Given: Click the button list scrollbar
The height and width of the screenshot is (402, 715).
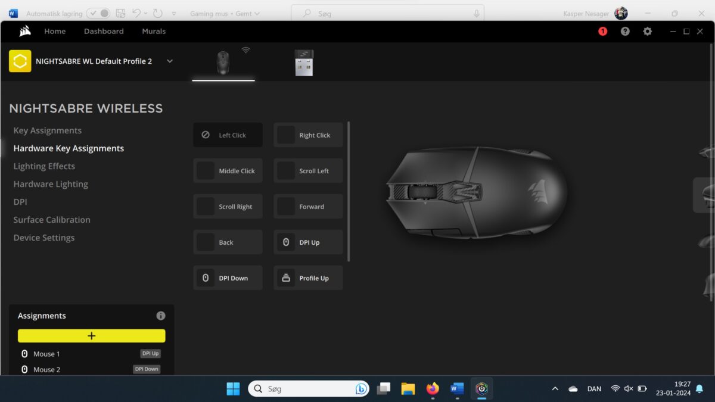Looking at the screenshot, I should coord(349,192).
